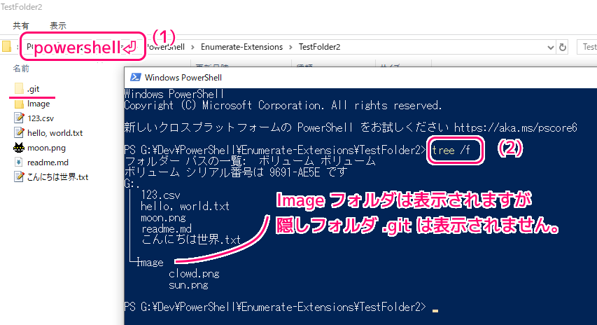This screenshot has height=325, width=597.
Task: Click the readme.md file icon
Action: pyautogui.click(x=19, y=162)
